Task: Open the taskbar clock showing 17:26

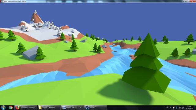Action: [190, 108]
